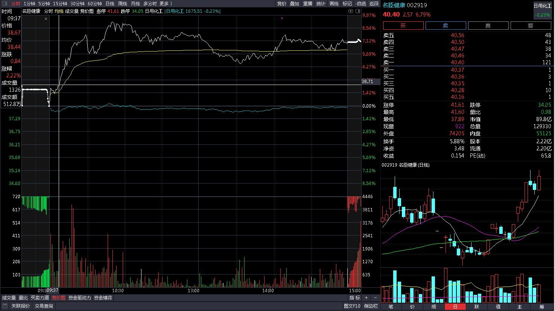Select the 日 tab under mini chart
555x311 pixels.
pos(455,307)
